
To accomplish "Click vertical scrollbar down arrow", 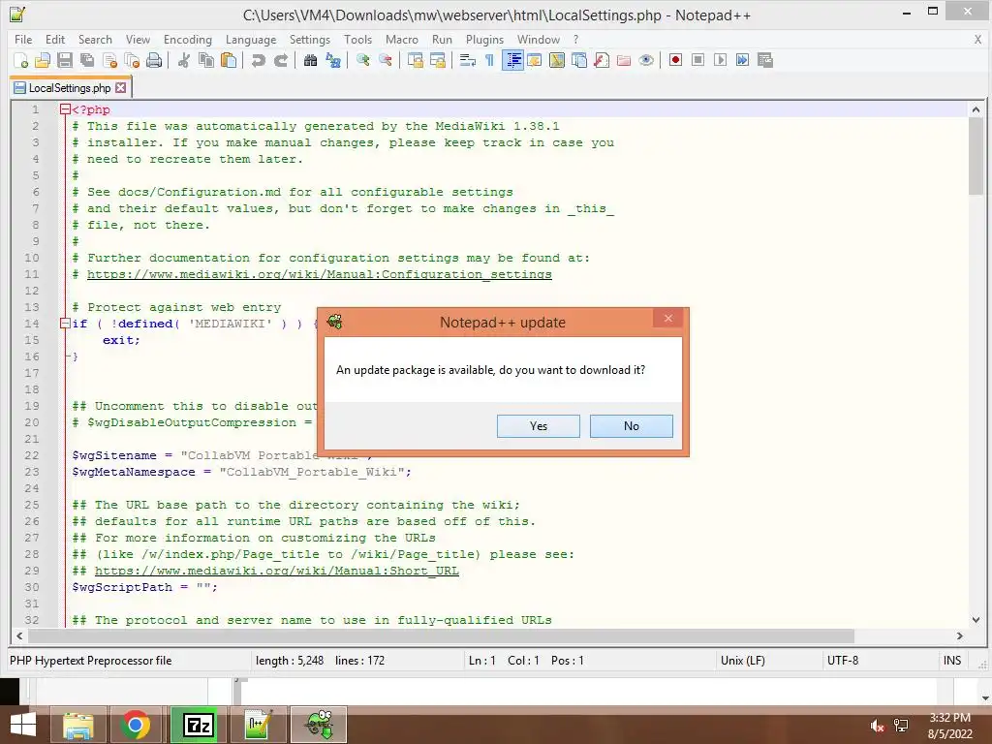I will tap(976, 620).
